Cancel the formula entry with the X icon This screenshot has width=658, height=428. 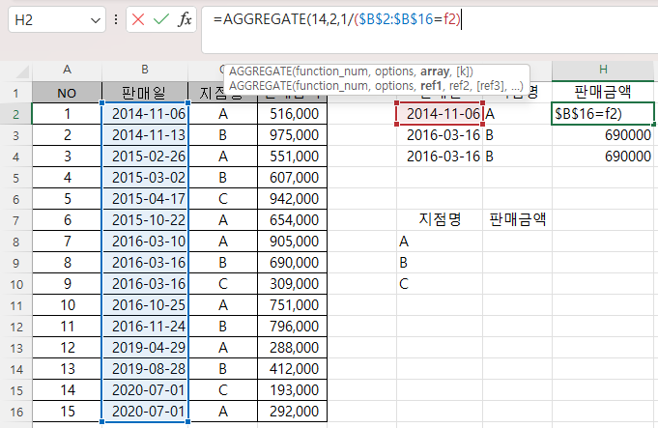coord(138,19)
